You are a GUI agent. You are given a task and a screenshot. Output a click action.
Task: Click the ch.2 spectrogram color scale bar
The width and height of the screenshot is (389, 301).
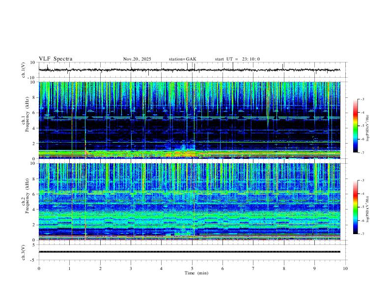pos(356,207)
